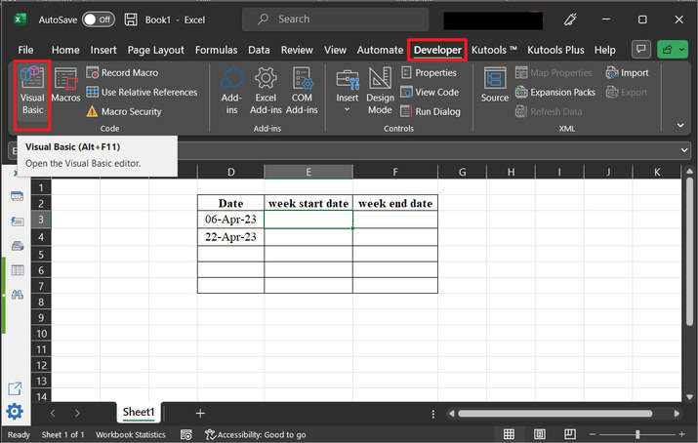The image size is (698, 443).
Task: Toggle Design Mode
Action: [380, 91]
